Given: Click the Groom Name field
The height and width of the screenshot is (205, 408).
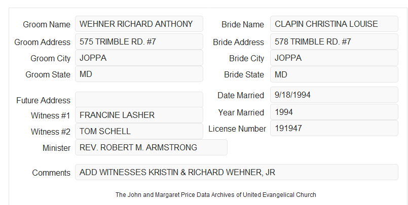Looking at the screenshot, I should (x=139, y=24).
